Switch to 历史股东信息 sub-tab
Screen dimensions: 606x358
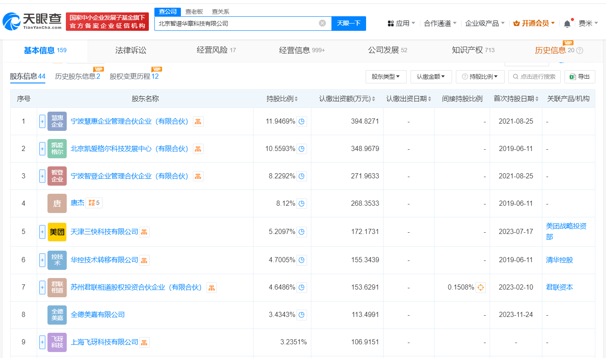pos(77,77)
